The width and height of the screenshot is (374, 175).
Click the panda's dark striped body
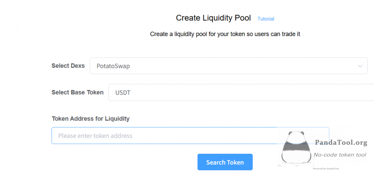pos(296,146)
